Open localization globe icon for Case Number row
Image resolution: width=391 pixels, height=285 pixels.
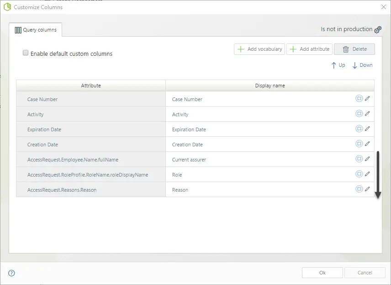pos(359,98)
